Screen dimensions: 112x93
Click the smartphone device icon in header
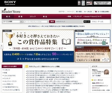pyautogui.click(x=79, y=3)
